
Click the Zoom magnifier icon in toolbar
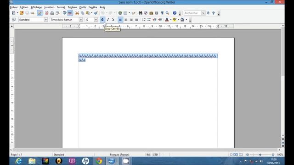167,13
